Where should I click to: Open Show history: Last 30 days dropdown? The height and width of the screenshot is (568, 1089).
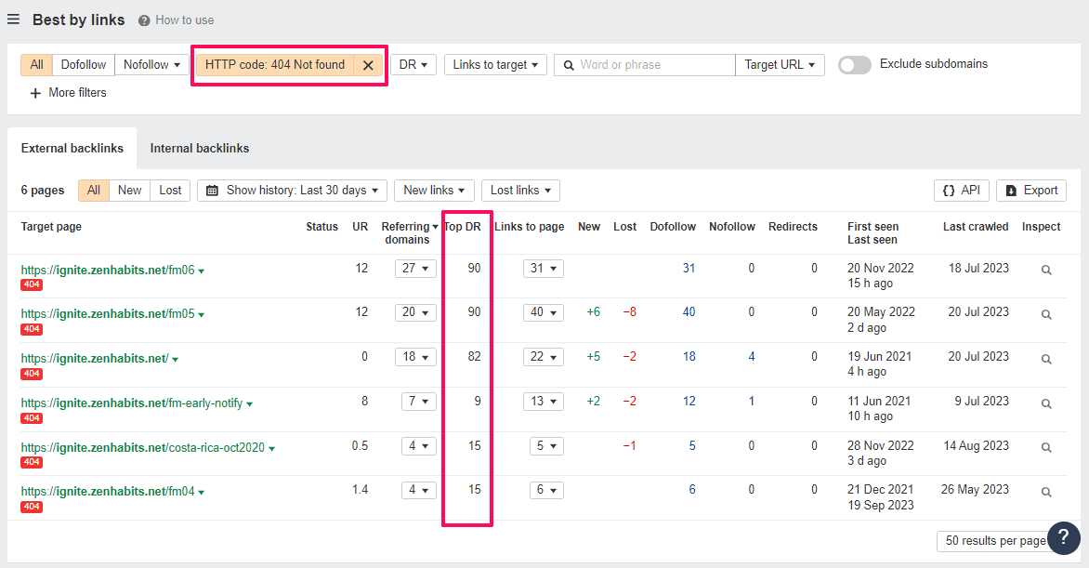click(x=293, y=191)
